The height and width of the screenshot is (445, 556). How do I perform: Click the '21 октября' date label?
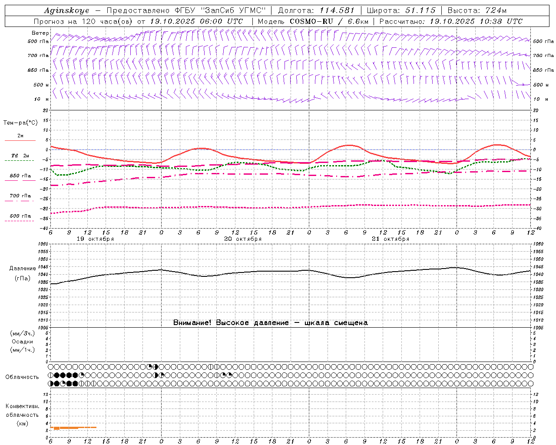coord(391,239)
